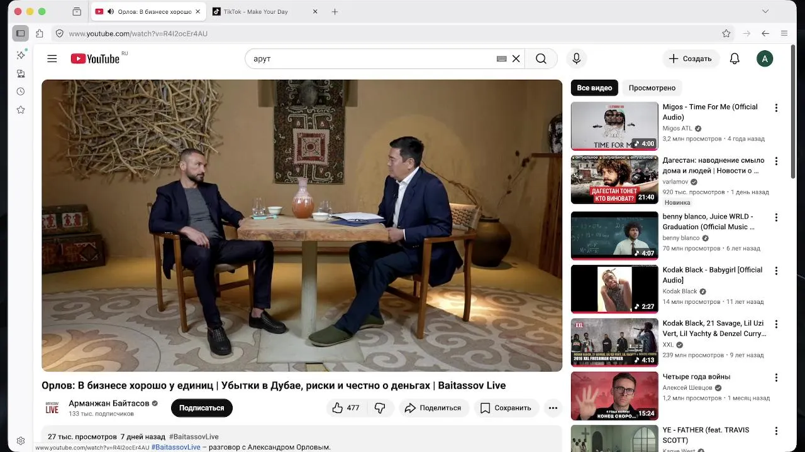805x452 pixels.
Task: Open the sidebar settings gear
Action: (21, 441)
